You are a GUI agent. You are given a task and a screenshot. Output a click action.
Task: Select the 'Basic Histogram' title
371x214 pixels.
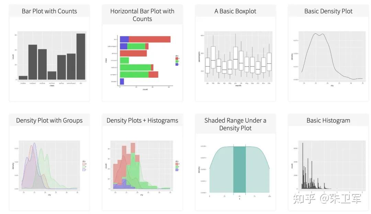click(328, 120)
